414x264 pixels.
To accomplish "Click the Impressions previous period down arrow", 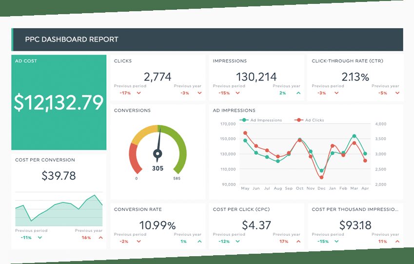I will pos(237,93).
